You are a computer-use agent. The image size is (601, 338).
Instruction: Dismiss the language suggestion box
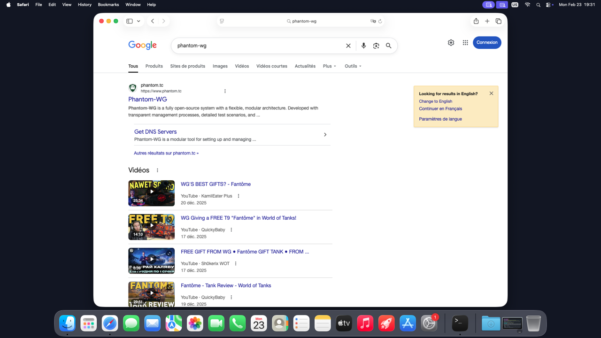tap(491, 93)
